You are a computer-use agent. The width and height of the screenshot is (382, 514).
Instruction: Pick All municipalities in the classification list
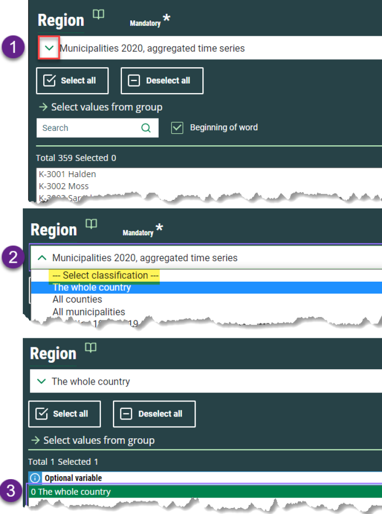click(x=89, y=312)
